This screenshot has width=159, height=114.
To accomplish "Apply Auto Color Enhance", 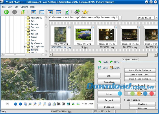I will point(140,79).
